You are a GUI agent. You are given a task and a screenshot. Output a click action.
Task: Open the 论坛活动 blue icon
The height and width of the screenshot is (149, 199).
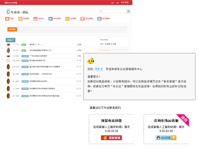[x=50, y=19]
